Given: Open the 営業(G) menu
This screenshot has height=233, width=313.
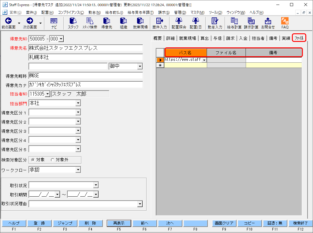Looking at the screenshot, I should pyautogui.click(x=16, y=12).
